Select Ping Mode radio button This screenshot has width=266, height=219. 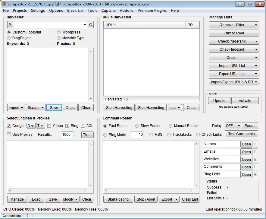coord(105,135)
